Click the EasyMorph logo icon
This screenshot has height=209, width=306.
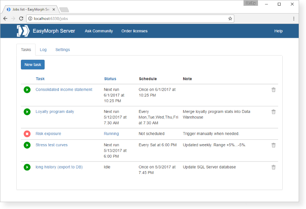click(x=23, y=31)
